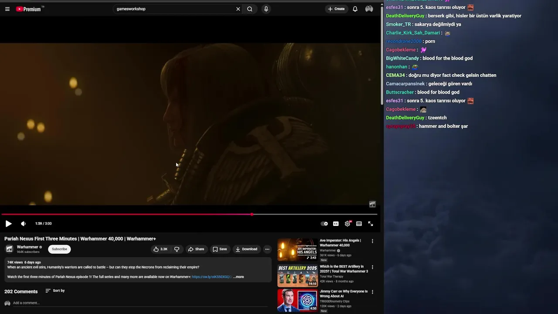Screen dimensions: 558x314
Task: Subscribe to the Warhammer channel
Action: coord(59,249)
